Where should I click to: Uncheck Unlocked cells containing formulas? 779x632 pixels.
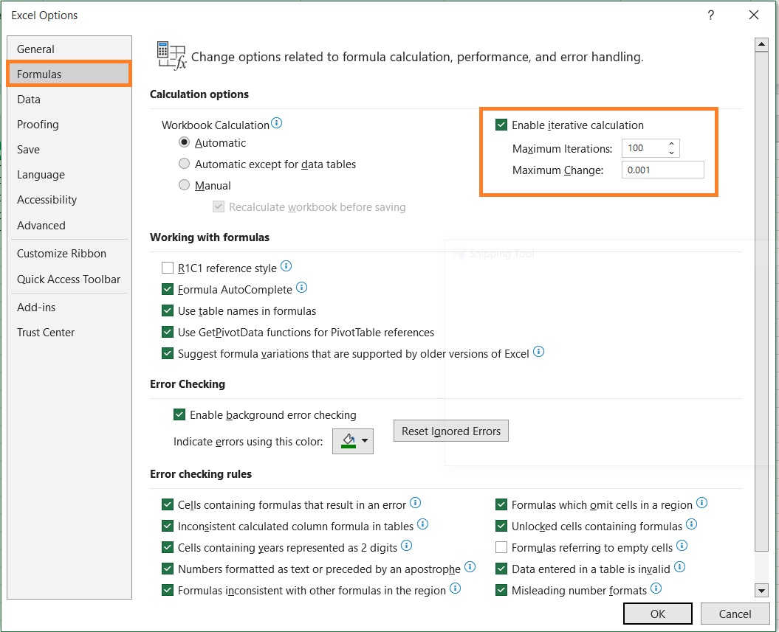click(x=501, y=527)
